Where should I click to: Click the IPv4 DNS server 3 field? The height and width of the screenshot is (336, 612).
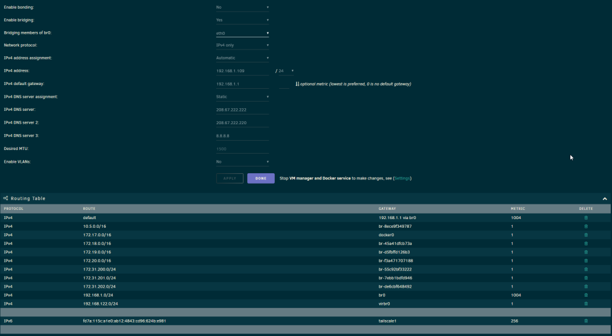pyautogui.click(x=242, y=136)
